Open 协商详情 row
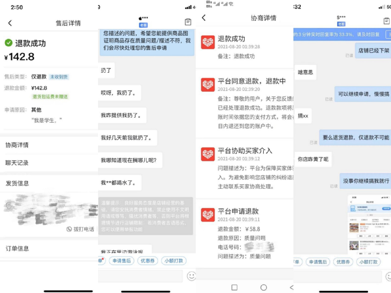Image resolution: width=391 pixels, height=293 pixels. click(x=49, y=145)
